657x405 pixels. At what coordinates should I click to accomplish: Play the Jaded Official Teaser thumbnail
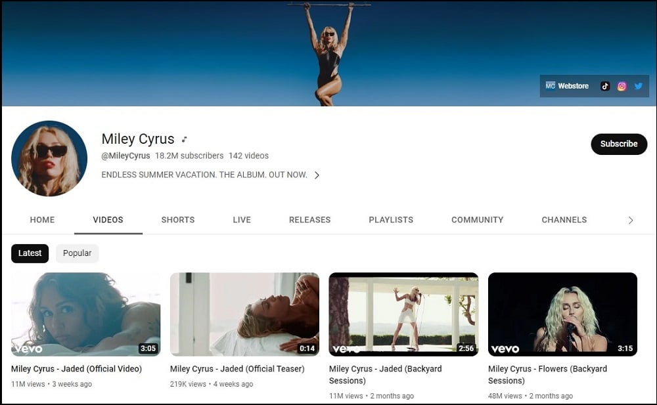[244, 314]
